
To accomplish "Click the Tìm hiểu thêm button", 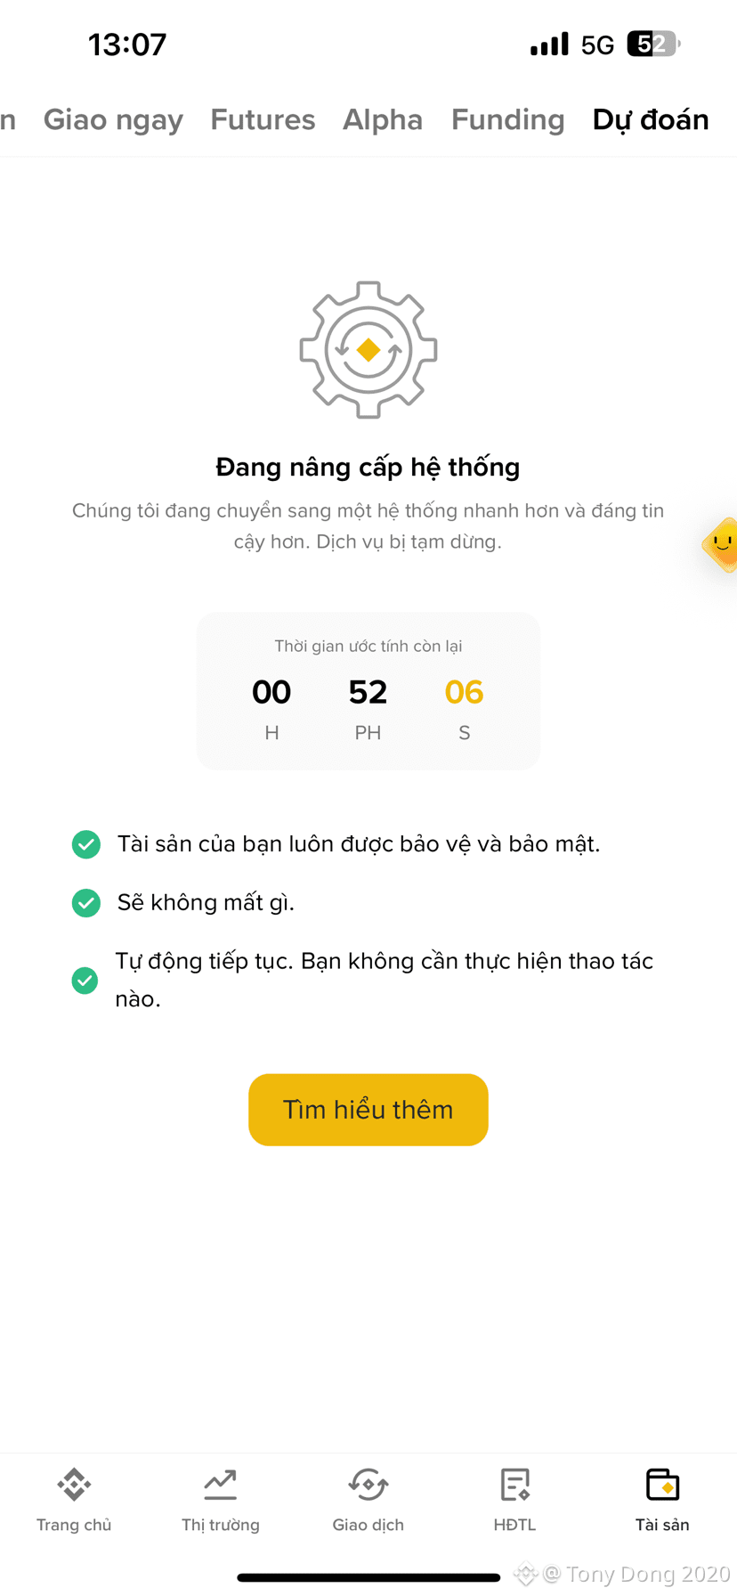I will click(x=368, y=1110).
